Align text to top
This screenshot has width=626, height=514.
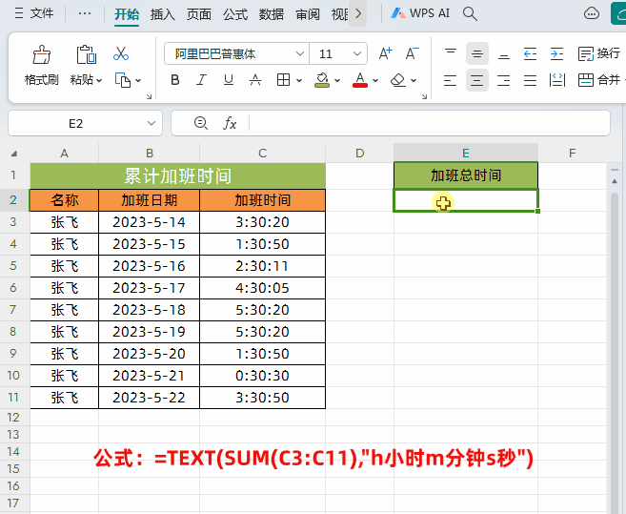coord(451,53)
